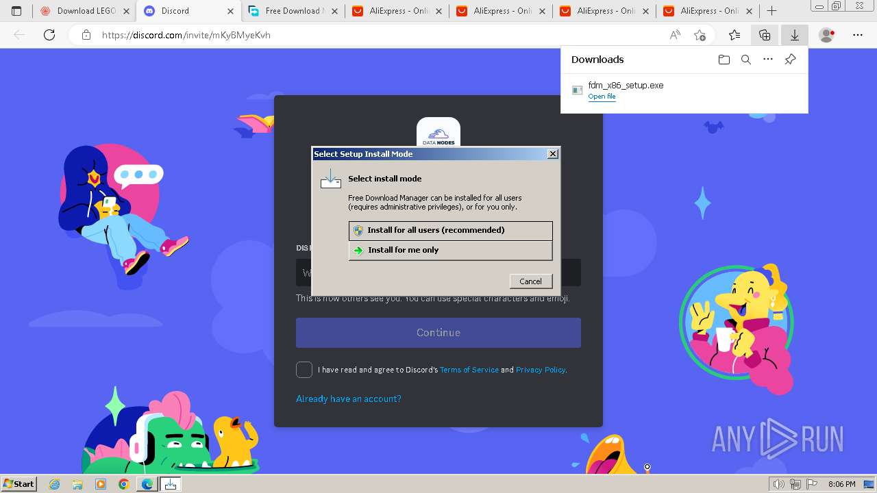
Task: View site information lock icon
Action: (86, 35)
